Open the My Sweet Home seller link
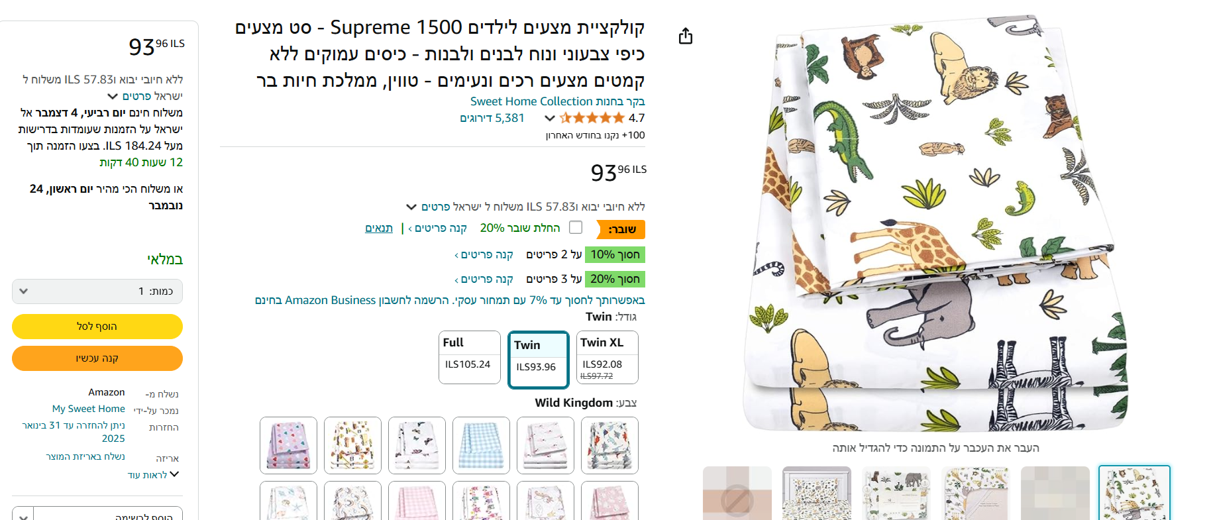Screen dimensions: 1209x520 click(x=89, y=409)
